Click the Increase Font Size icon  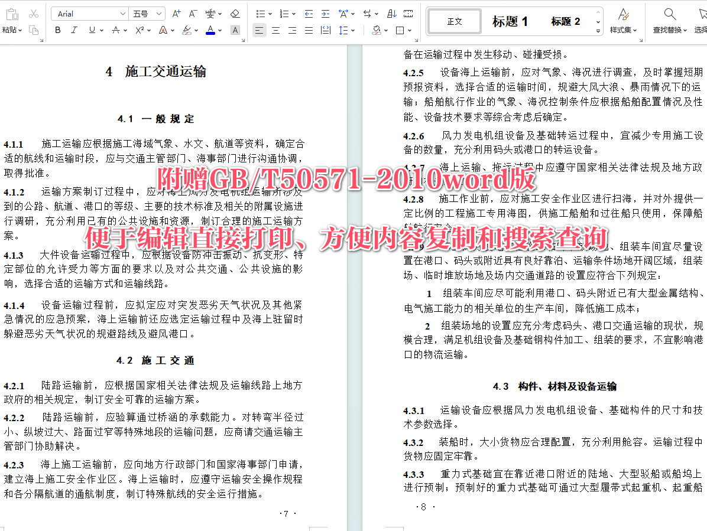[176, 14]
